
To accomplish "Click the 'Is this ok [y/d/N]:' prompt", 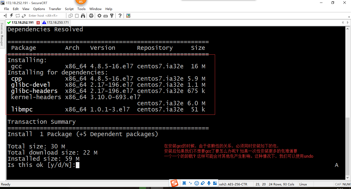I will pos(41,165).
